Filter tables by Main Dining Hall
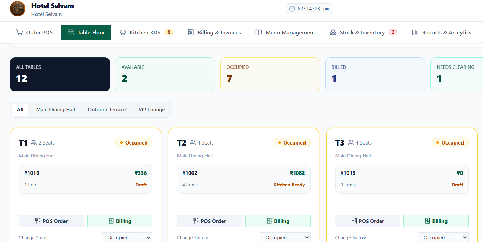Viewport: 483px width, 242px height. 56,110
